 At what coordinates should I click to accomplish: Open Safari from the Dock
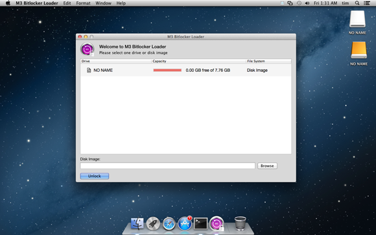coord(169,223)
